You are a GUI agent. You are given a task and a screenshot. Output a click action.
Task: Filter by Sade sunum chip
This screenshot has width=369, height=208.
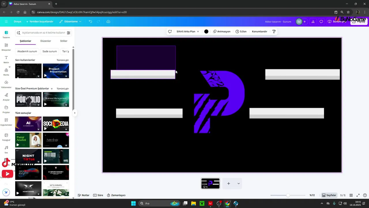[50, 51]
